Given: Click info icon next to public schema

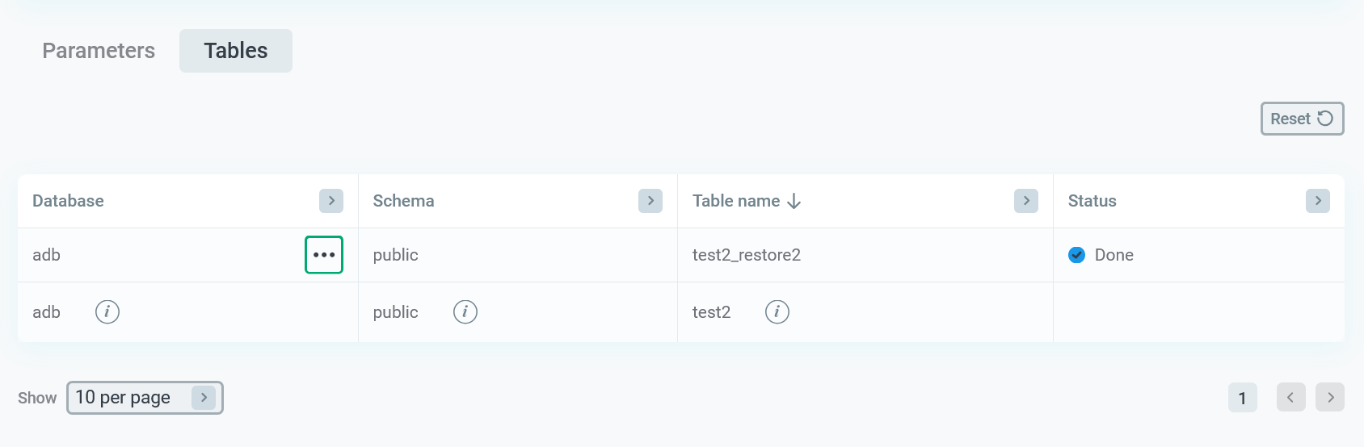Looking at the screenshot, I should tap(465, 311).
